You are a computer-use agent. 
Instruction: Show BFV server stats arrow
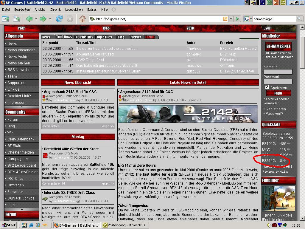(288, 149)
